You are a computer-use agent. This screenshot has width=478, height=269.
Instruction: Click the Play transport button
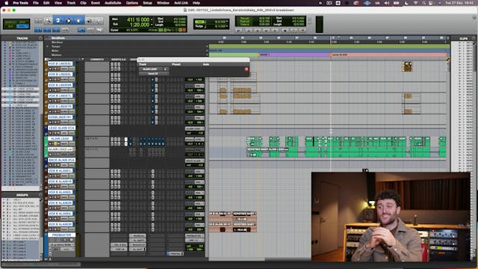pyautogui.click(x=294, y=31)
